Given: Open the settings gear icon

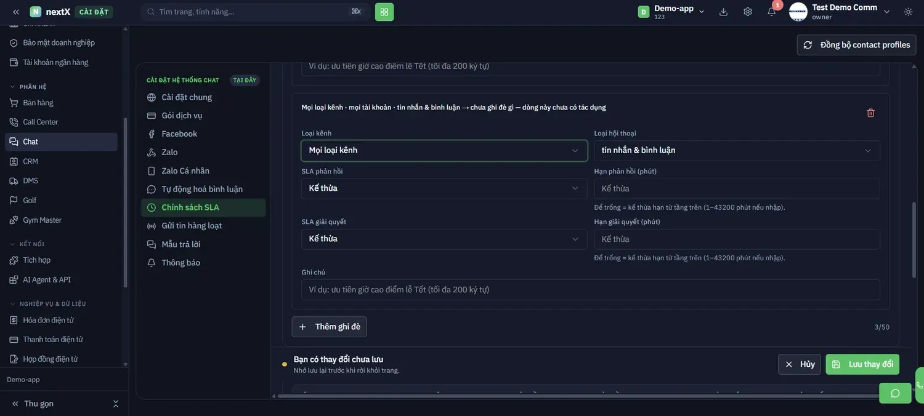Looking at the screenshot, I should 748,12.
